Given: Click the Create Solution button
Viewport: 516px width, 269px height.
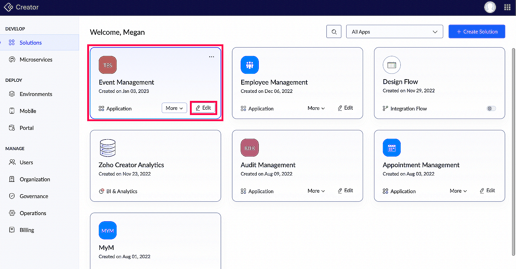Looking at the screenshot, I should [477, 32].
